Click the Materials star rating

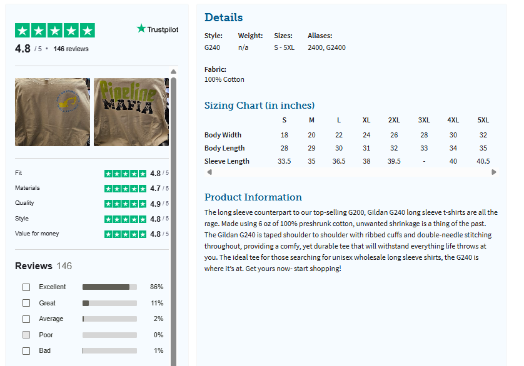tap(125, 189)
